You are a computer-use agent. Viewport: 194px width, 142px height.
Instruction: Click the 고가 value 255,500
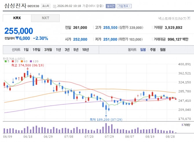click(x=110, y=28)
